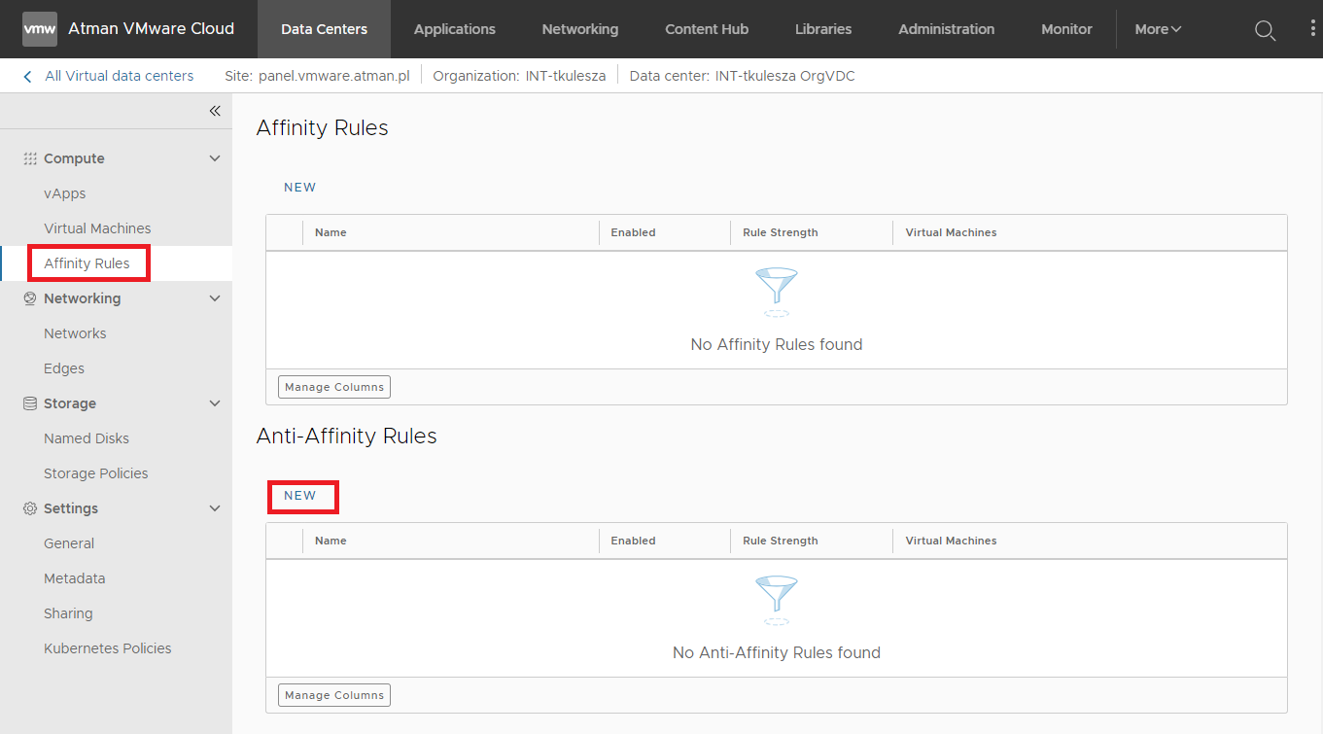Click the Compute section grid icon

30,158
